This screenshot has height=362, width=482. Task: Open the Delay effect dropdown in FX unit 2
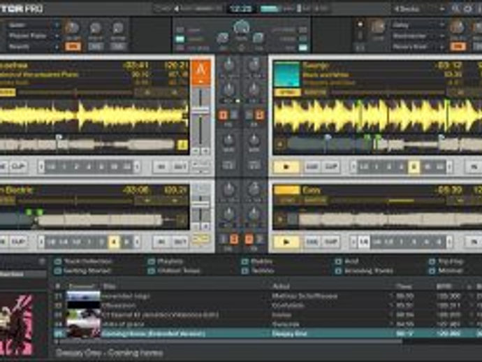click(418, 25)
